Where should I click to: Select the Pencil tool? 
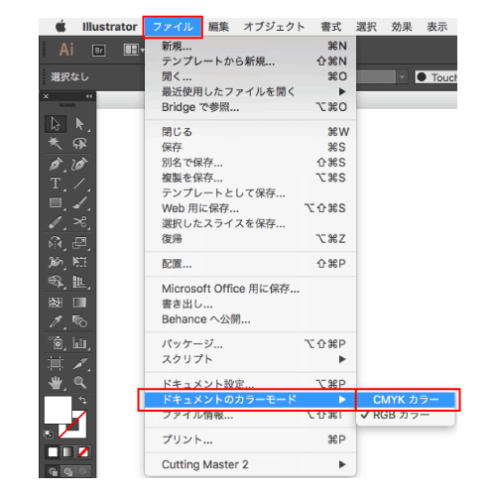(56, 222)
